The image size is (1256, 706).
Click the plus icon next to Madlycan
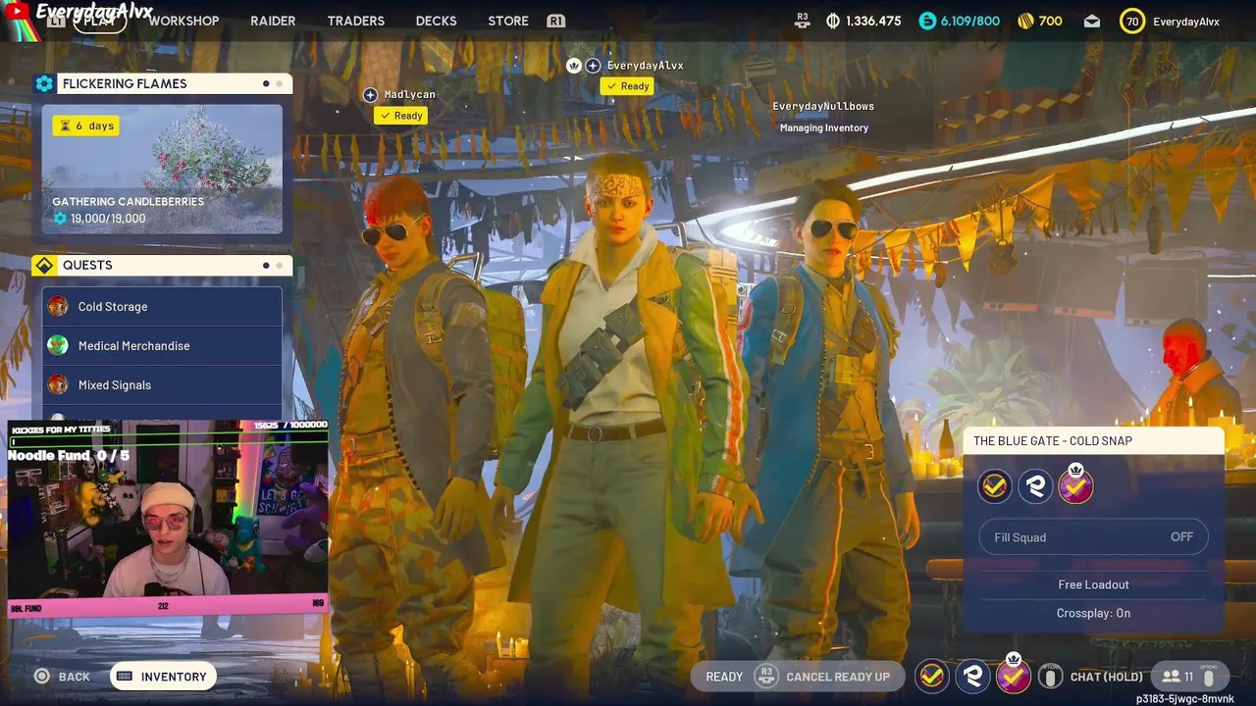(x=370, y=94)
